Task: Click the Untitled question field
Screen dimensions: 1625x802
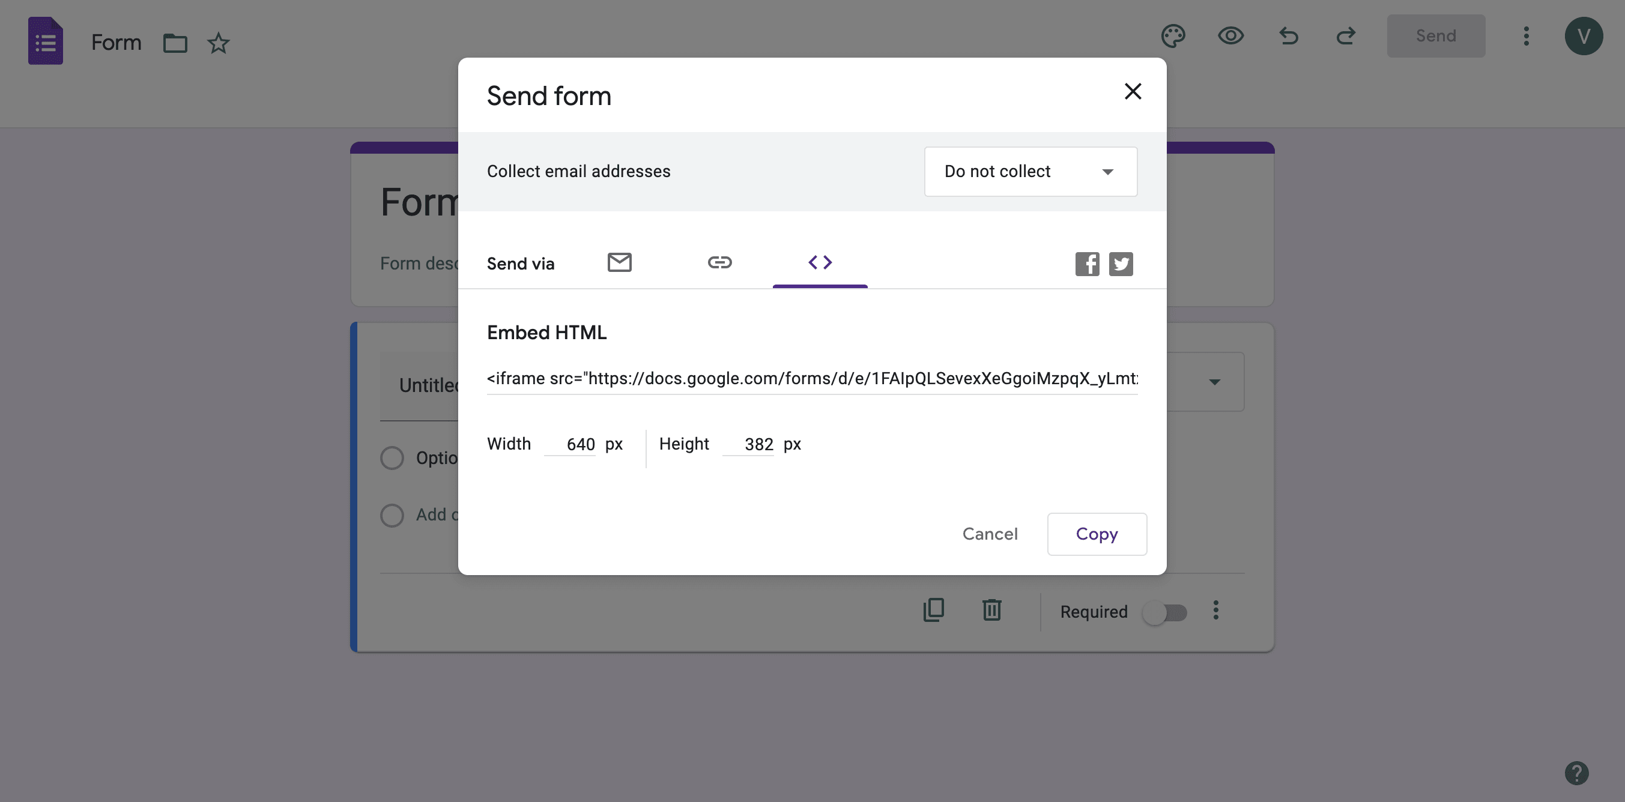Action: pyautogui.click(x=420, y=385)
